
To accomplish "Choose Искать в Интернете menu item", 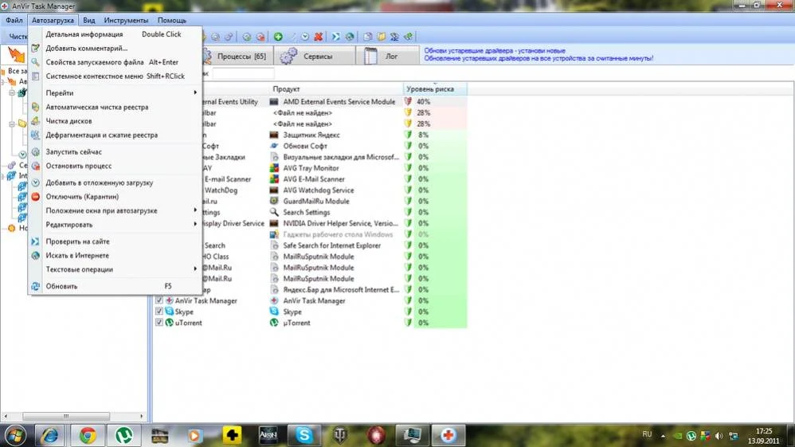I will click(116, 255).
